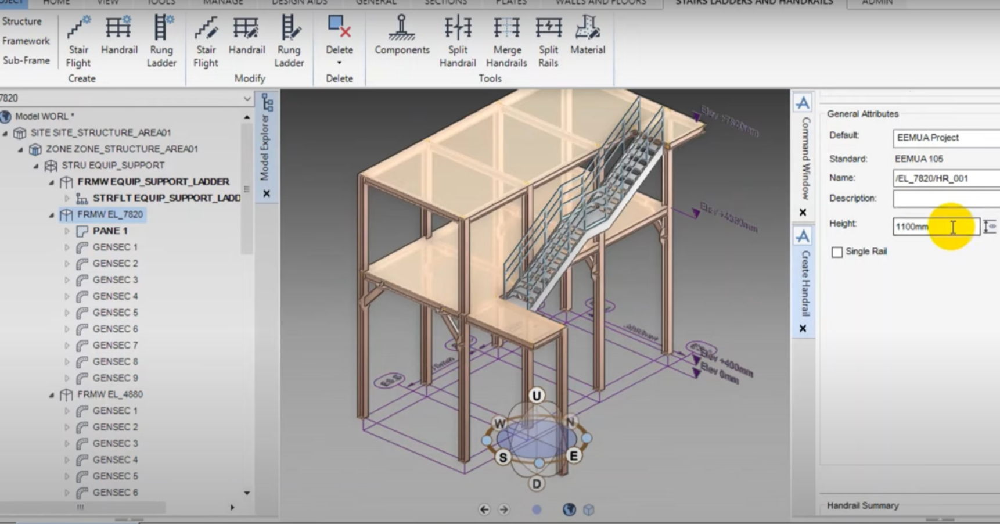Viewport: 1000px width, 524px height.
Task: Click inside the Description input field
Action: coord(941,199)
